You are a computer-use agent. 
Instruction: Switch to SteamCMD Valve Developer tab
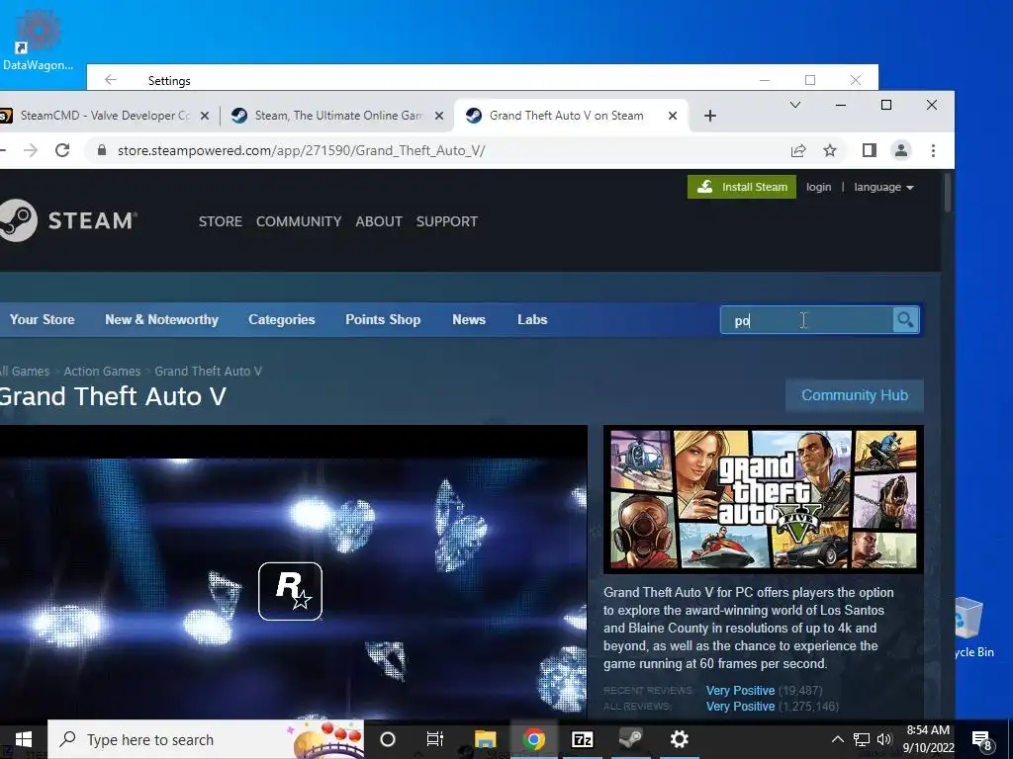(x=105, y=116)
